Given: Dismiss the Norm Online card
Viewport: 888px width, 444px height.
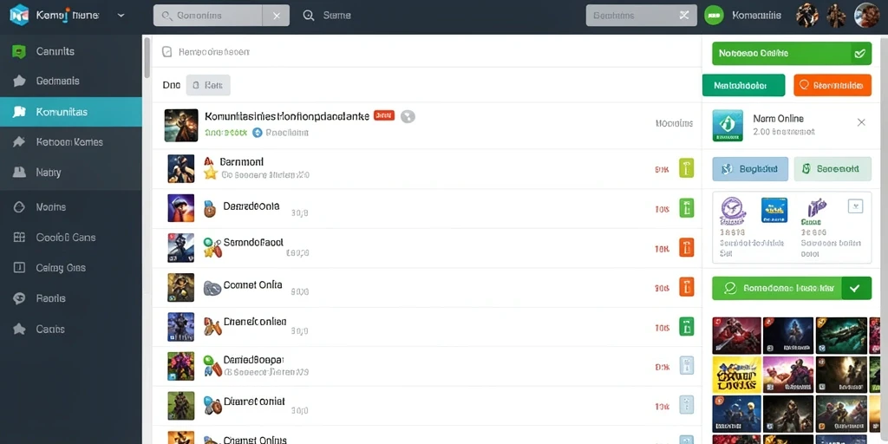Looking at the screenshot, I should [861, 122].
